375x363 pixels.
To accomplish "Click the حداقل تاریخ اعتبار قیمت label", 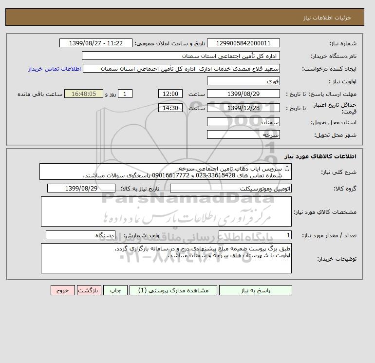I will tap(335, 108).
